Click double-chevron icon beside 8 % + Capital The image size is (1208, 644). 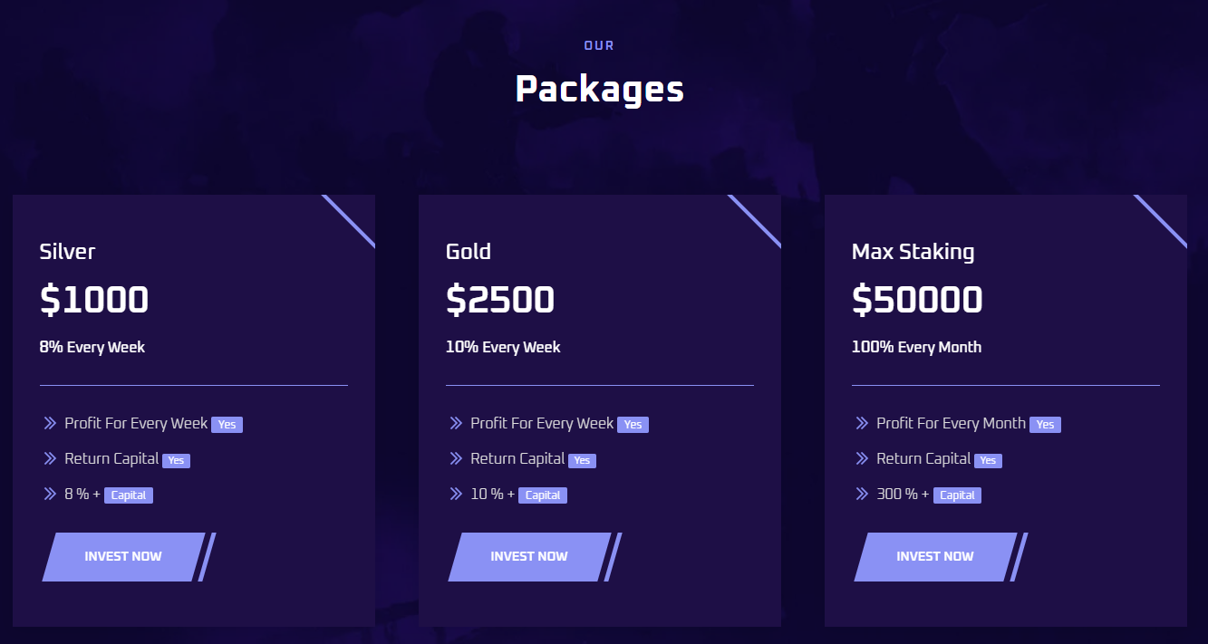(50, 494)
